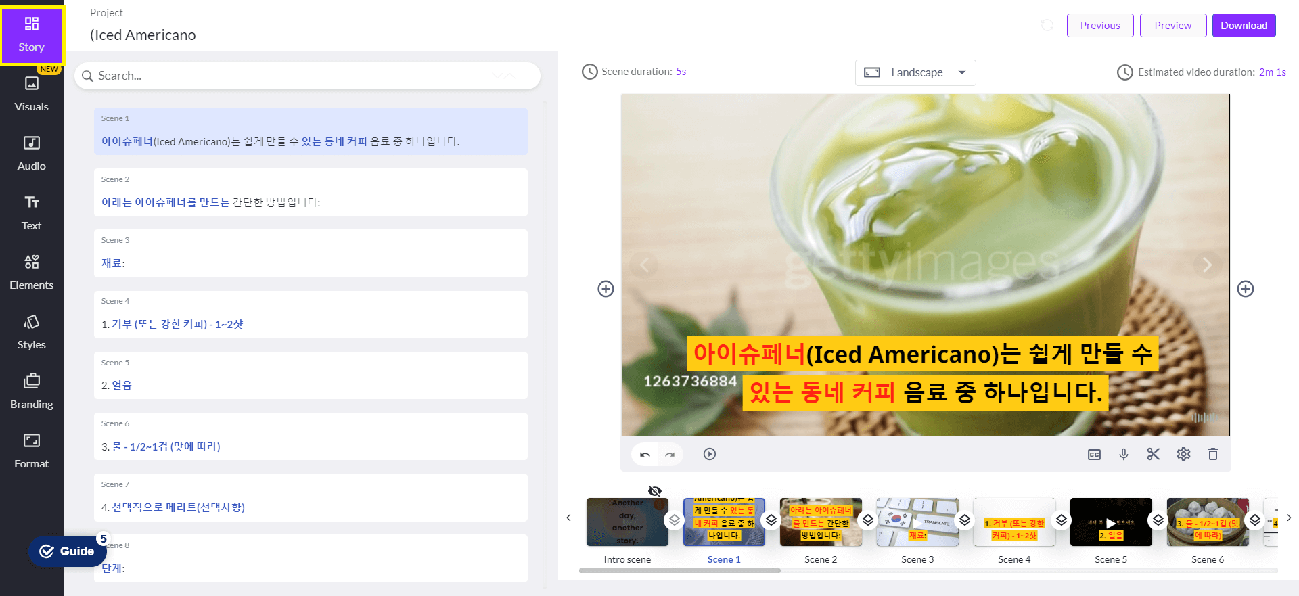Click transition icon between Scene 5 and 6
This screenshot has height=596, width=1299.
1158,520
